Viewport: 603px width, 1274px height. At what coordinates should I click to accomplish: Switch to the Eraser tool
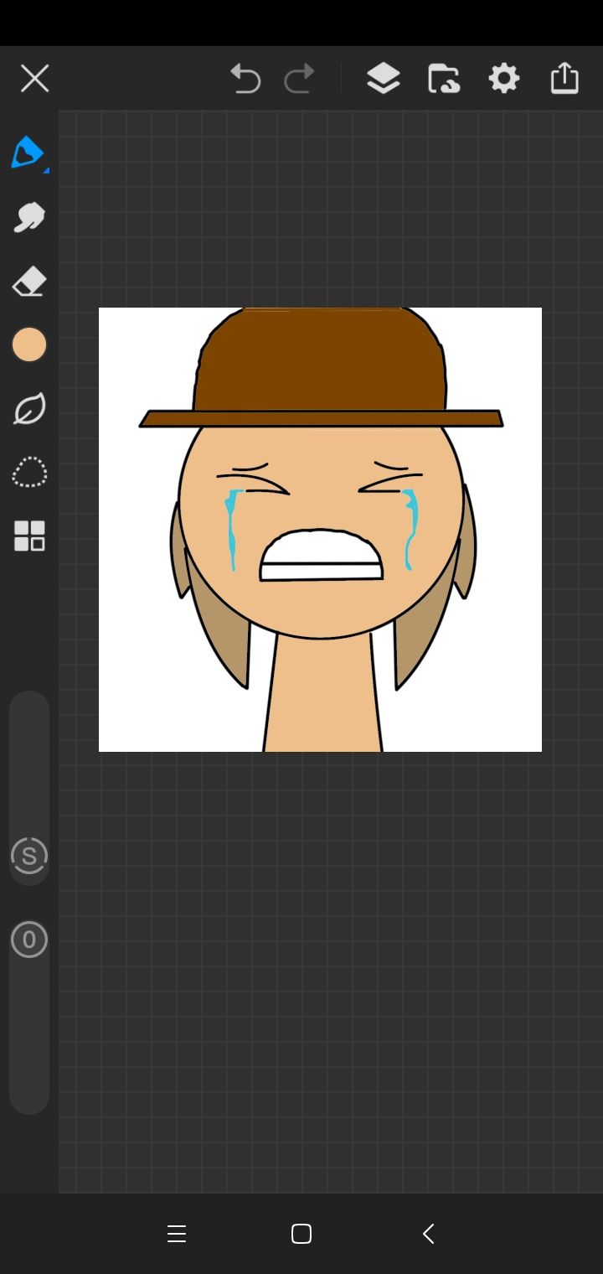pos(29,282)
